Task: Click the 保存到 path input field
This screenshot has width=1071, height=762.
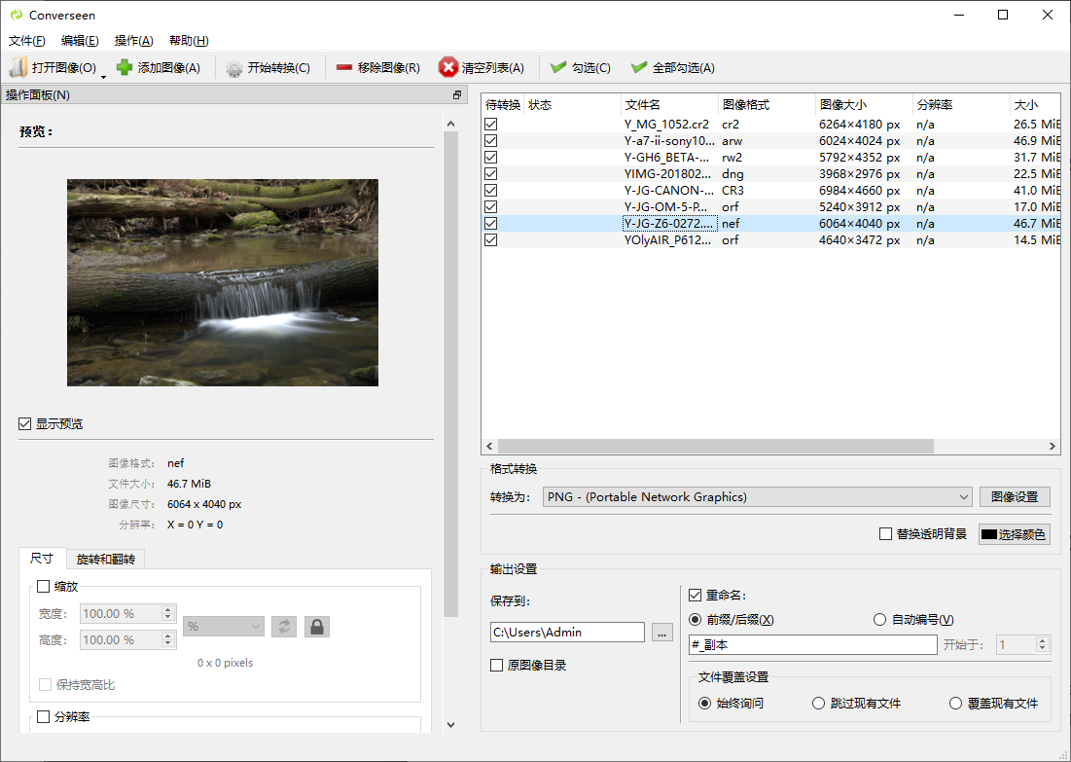Action: 567,633
